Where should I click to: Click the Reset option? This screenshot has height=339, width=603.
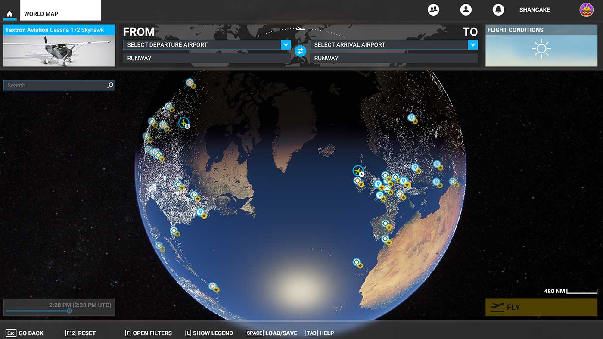[x=81, y=333]
